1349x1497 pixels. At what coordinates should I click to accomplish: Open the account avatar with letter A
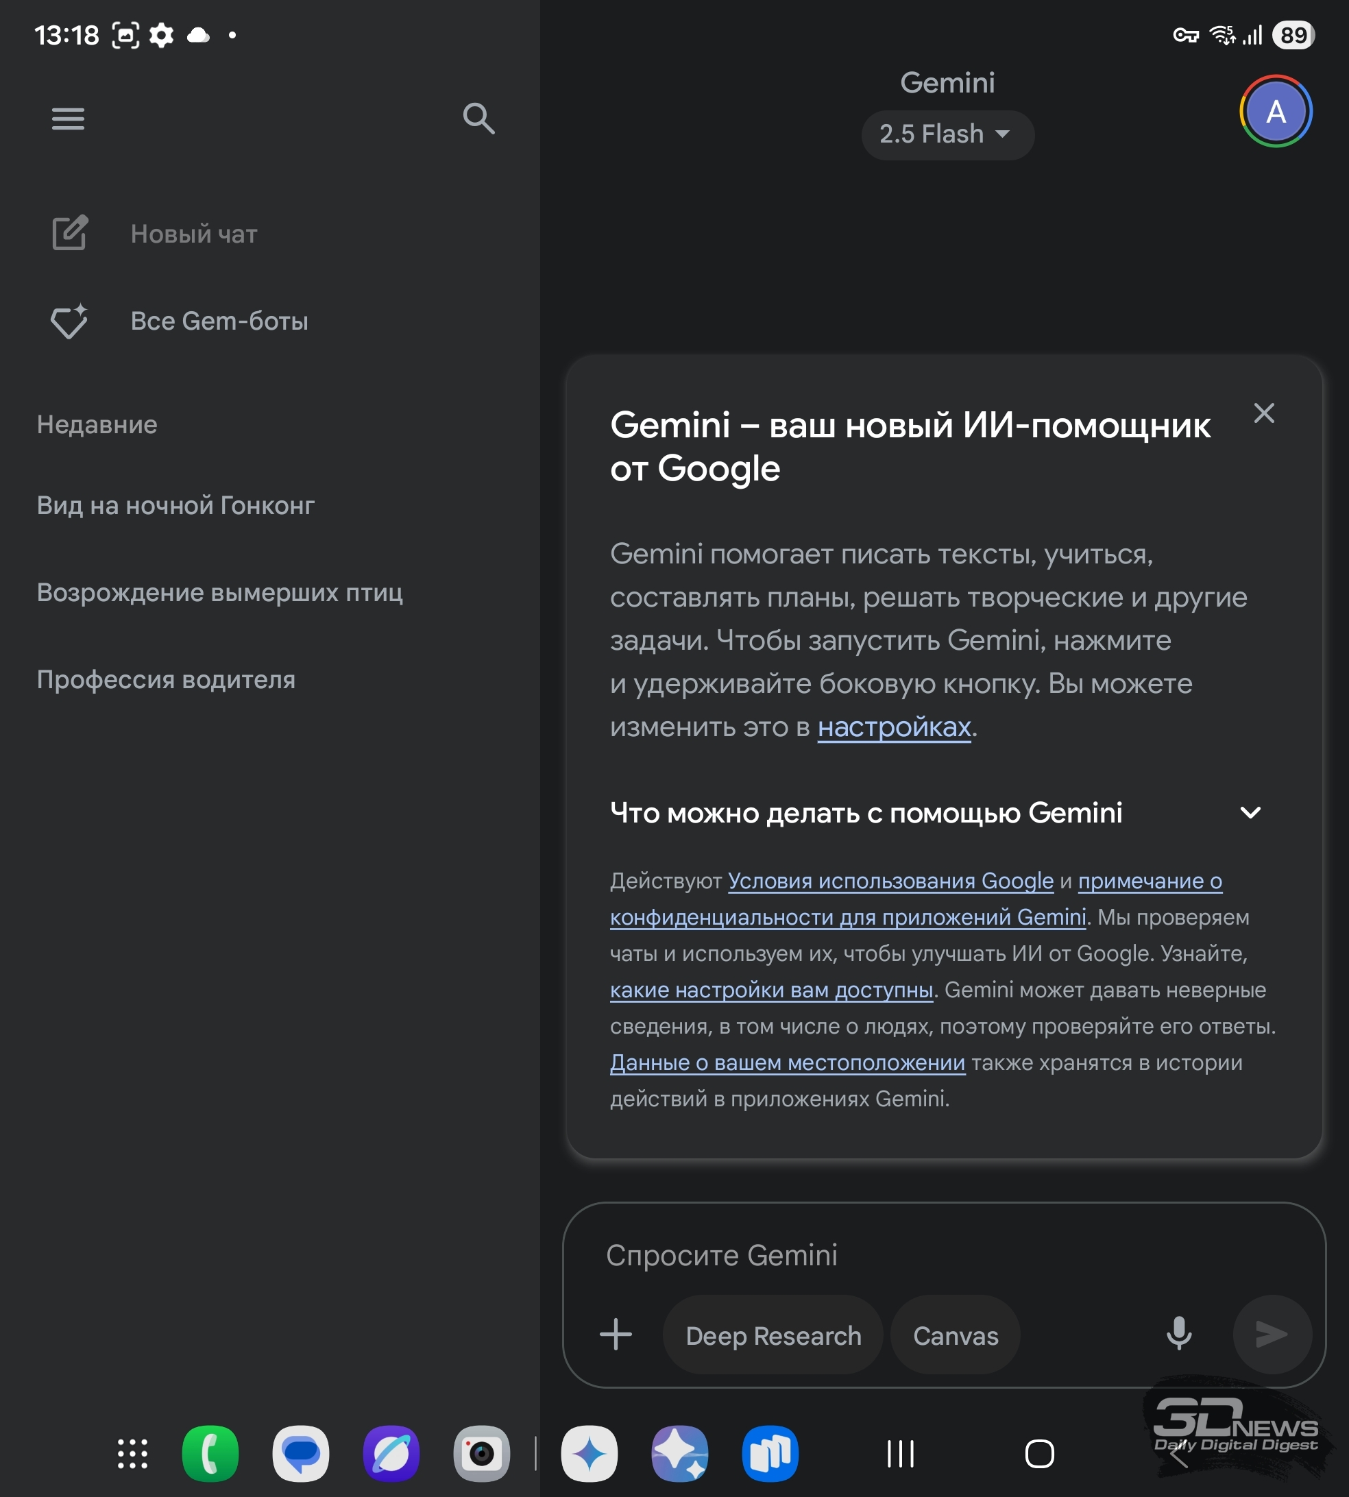point(1276,112)
